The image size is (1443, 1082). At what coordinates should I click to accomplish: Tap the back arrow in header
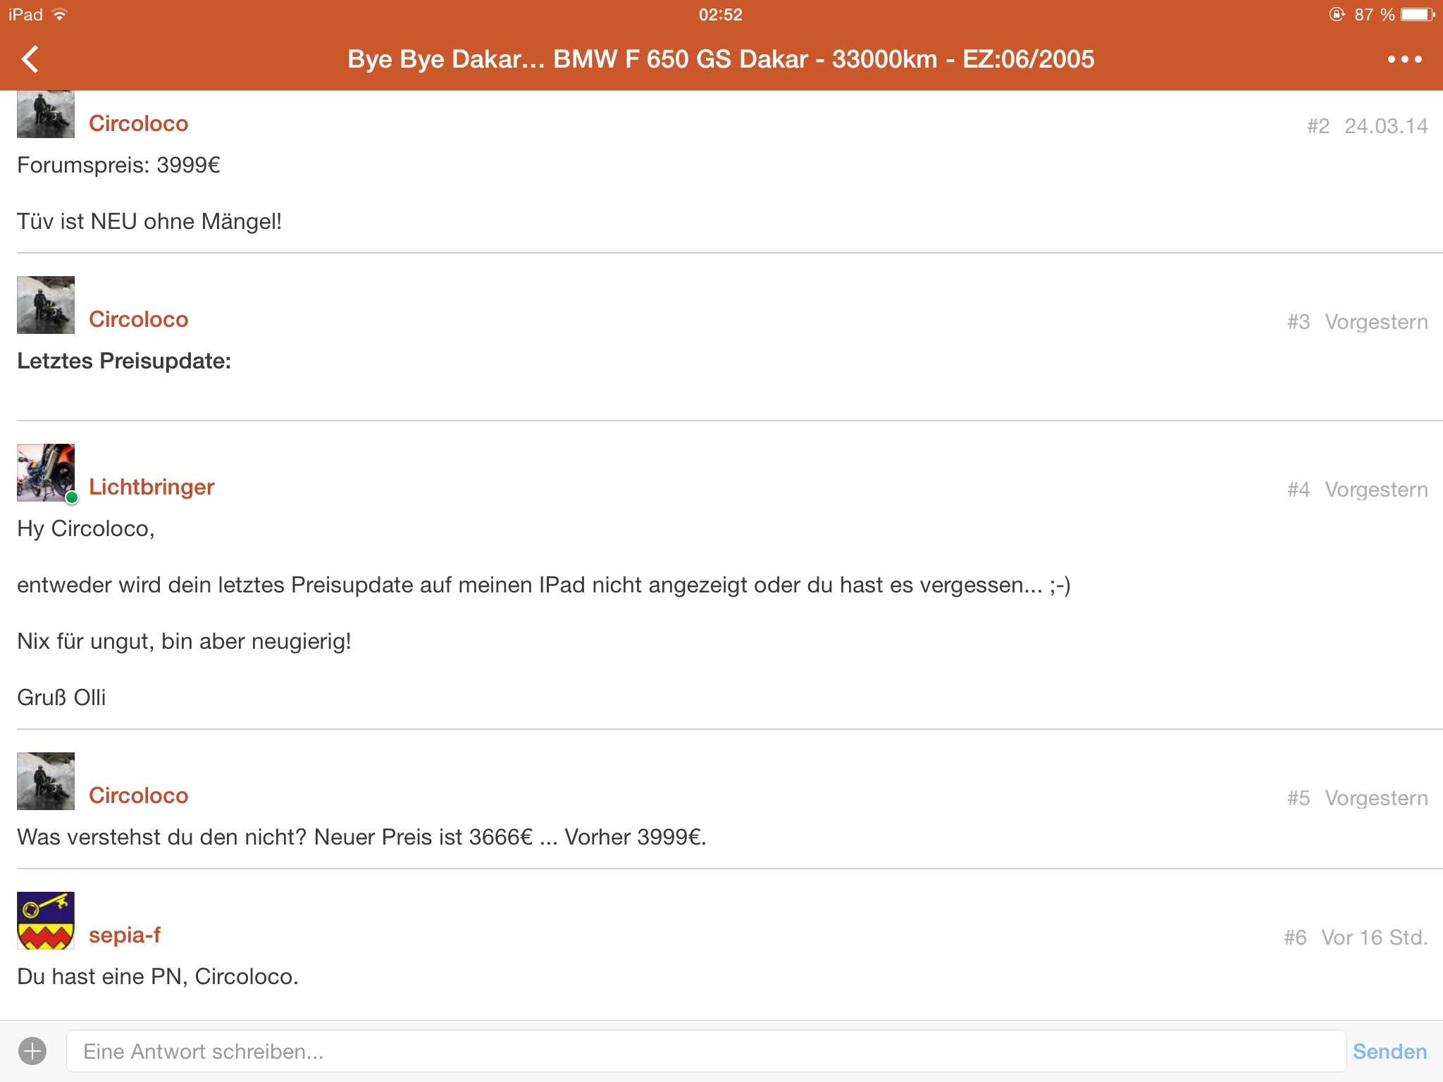(30, 59)
